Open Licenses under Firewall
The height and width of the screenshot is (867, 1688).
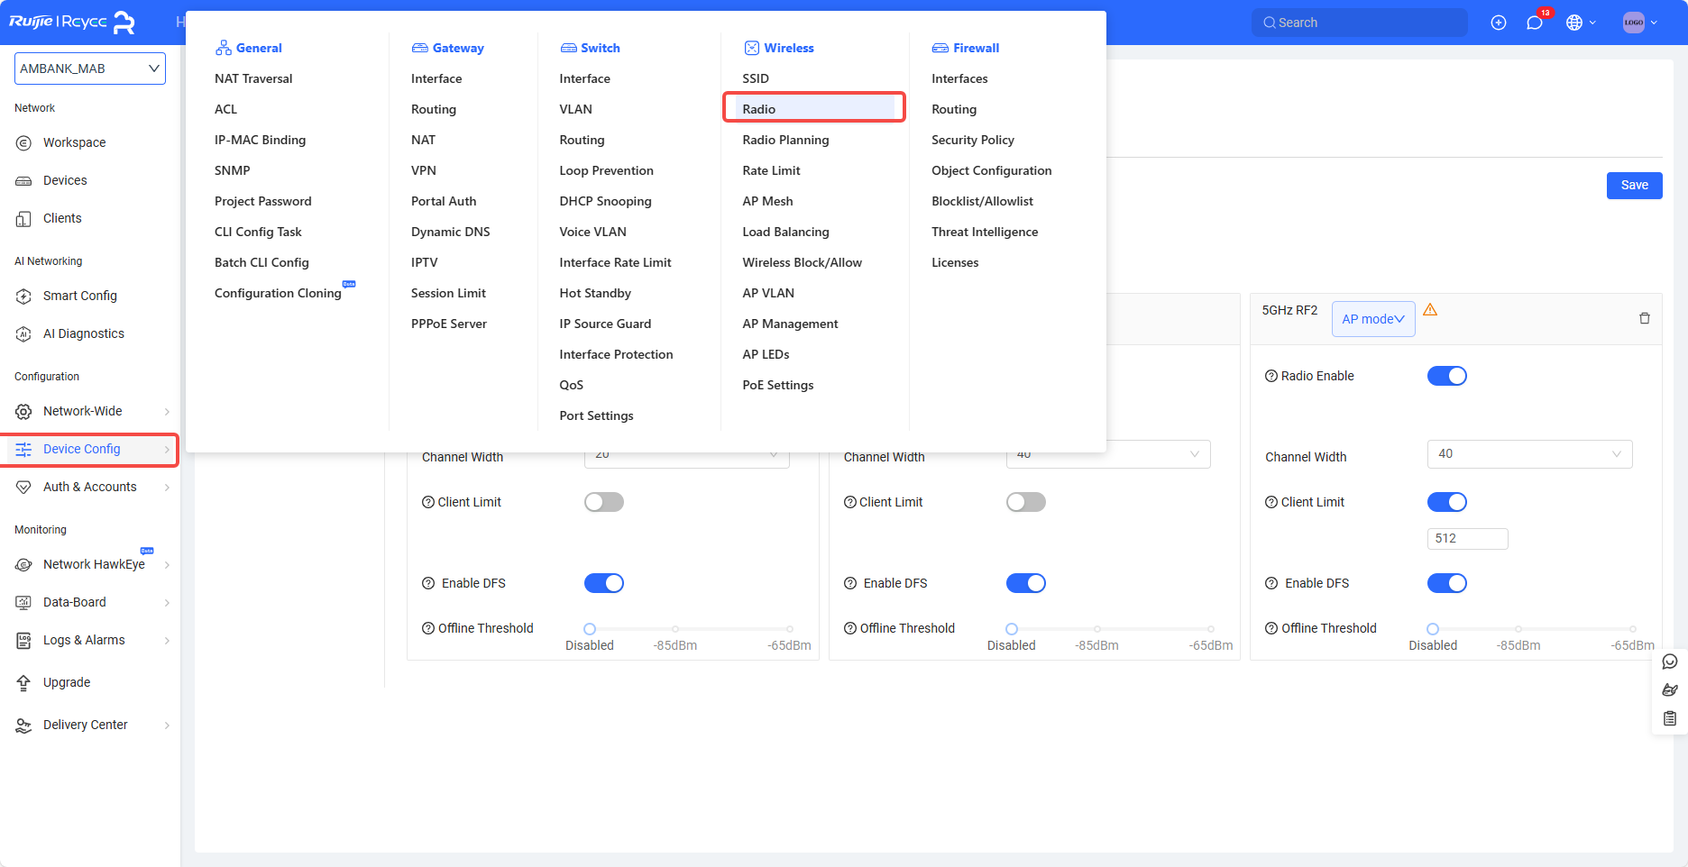pos(955,262)
